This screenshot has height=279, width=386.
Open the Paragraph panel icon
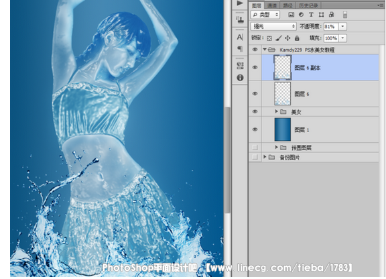click(x=240, y=48)
